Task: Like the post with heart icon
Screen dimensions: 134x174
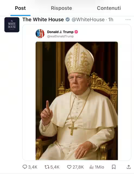Action: click(x=69, y=167)
